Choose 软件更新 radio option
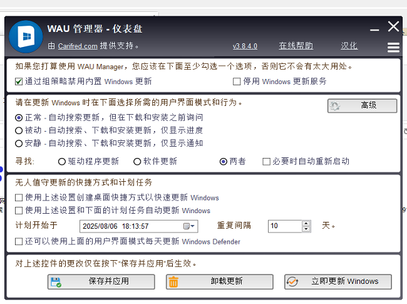 [137, 162]
